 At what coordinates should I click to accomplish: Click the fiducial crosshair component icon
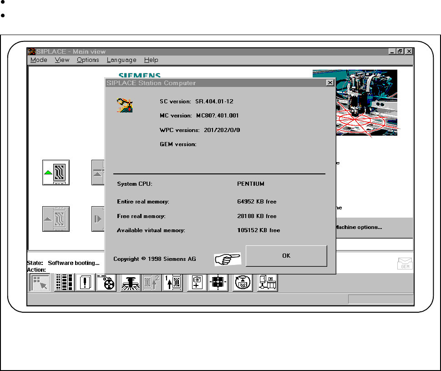coord(218,282)
